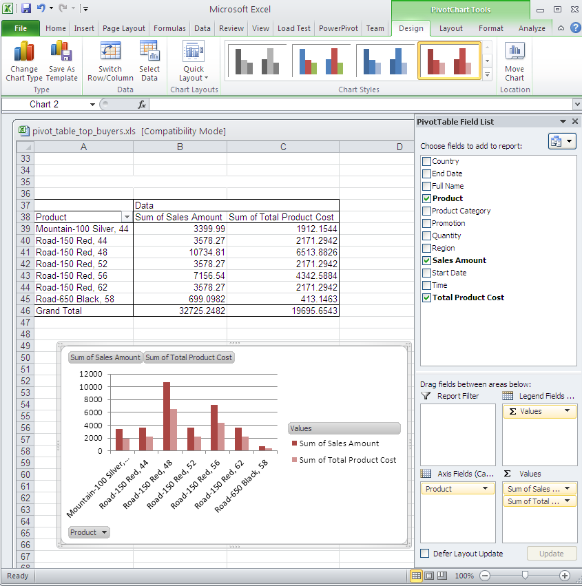Screen dimensions: 582x586
Task: Select column B header
Action: (x=180, y=147)
